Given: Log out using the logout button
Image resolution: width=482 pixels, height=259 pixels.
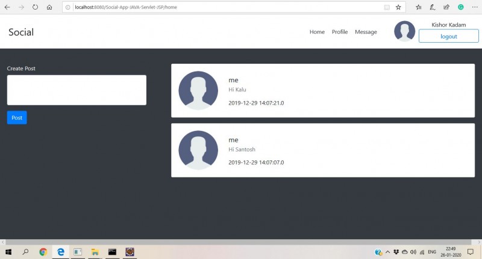Looking at the screenshot, I should 448,36.
